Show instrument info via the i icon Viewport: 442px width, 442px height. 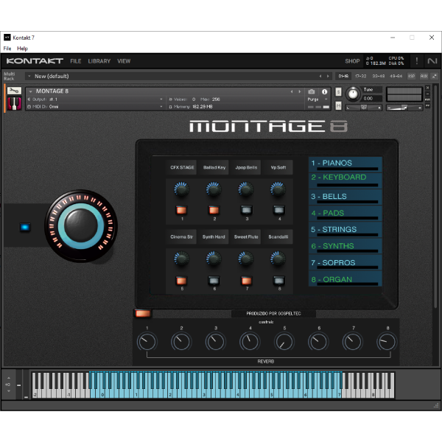coord(324,91)
